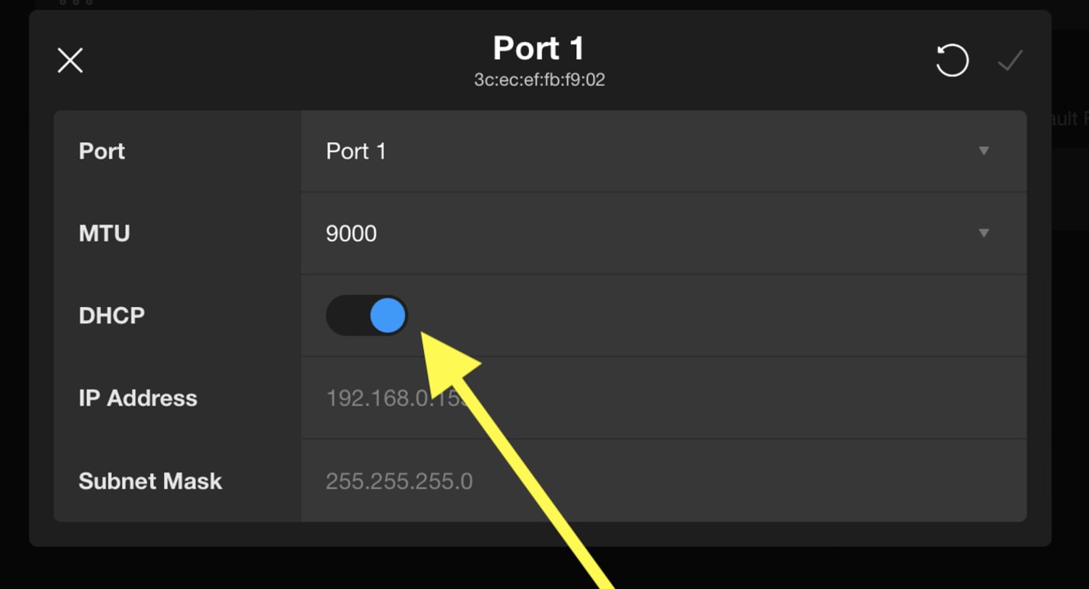The image size is (1089, 589).
Task: Click the circular reset arrow icon
Action: pyautogui.click(x=952, y=61)
